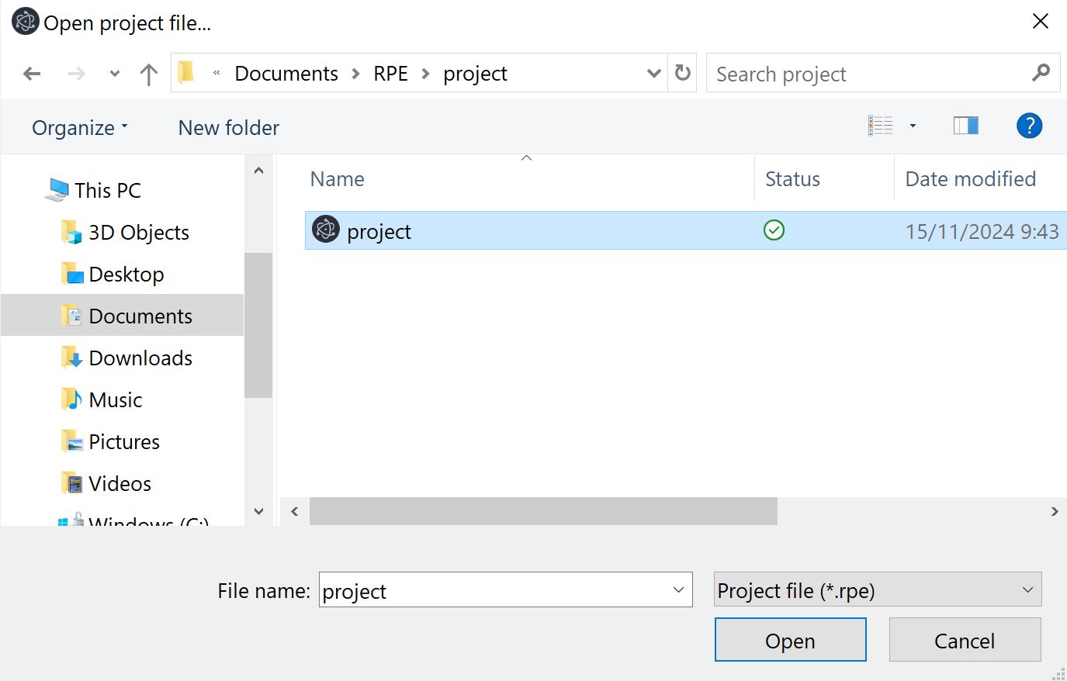Image resolution: width=1067 pixels, height=681 pixels.
Task: Refresh the project folder view
Action: [x=683, y=73]
